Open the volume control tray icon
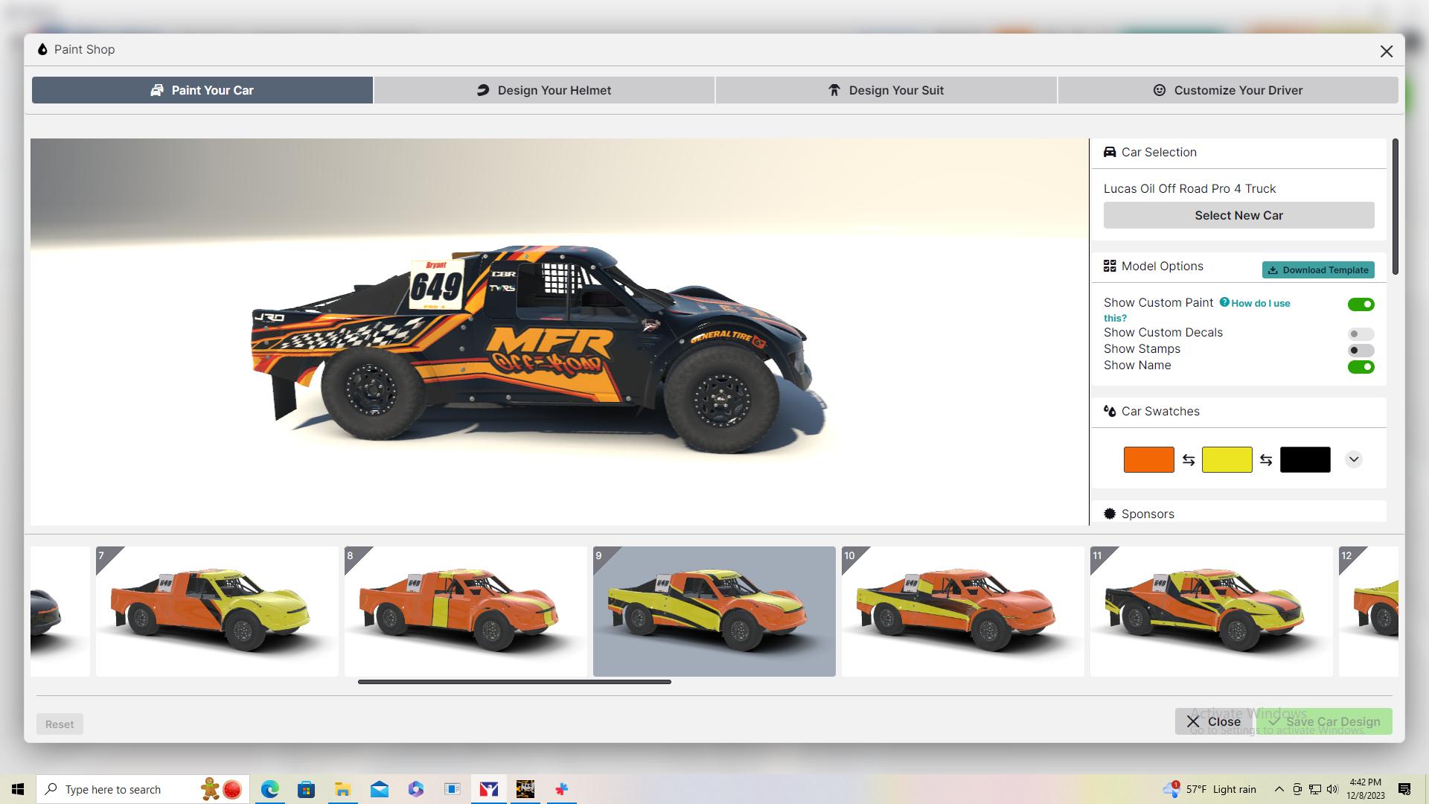 click(x=1332, y=789)
